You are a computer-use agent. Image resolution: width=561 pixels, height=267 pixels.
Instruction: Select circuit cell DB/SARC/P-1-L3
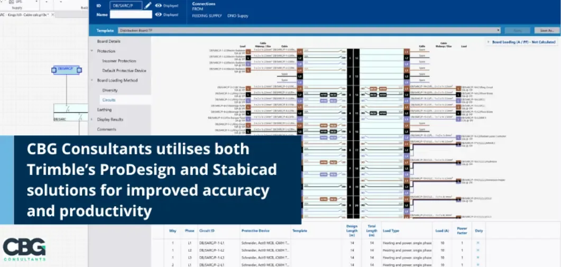click(x=211, y=257)
